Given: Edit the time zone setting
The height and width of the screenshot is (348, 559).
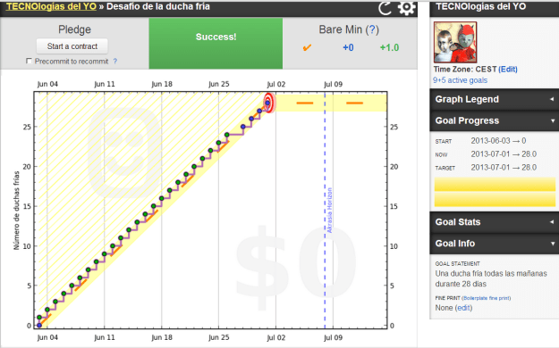Looking at the screenshot, I should click(508, 69).
